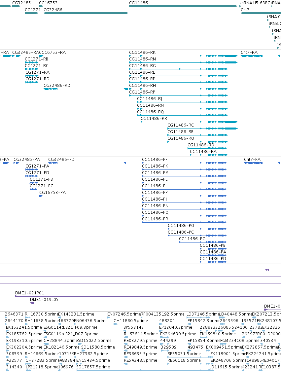Select the wide teal bar under the CG11486 gene label
This screenshot has height=372, width=281.
coord(183,6)
